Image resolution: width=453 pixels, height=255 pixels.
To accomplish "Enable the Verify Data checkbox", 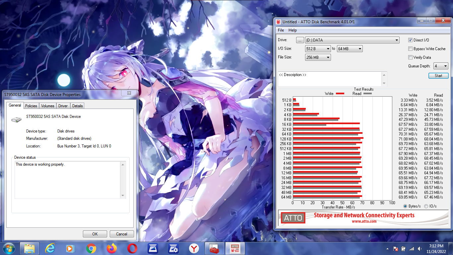I will click(x=411, y=57).
